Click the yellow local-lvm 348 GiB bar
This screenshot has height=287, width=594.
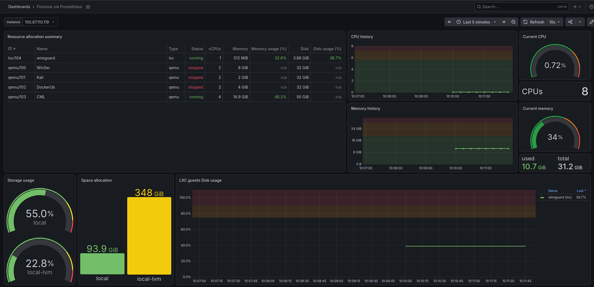(x=149, y=236)
